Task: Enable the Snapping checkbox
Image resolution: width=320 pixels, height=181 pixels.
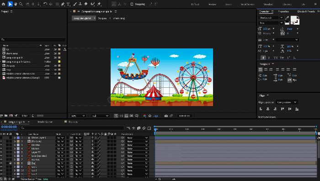Action: 132,4
